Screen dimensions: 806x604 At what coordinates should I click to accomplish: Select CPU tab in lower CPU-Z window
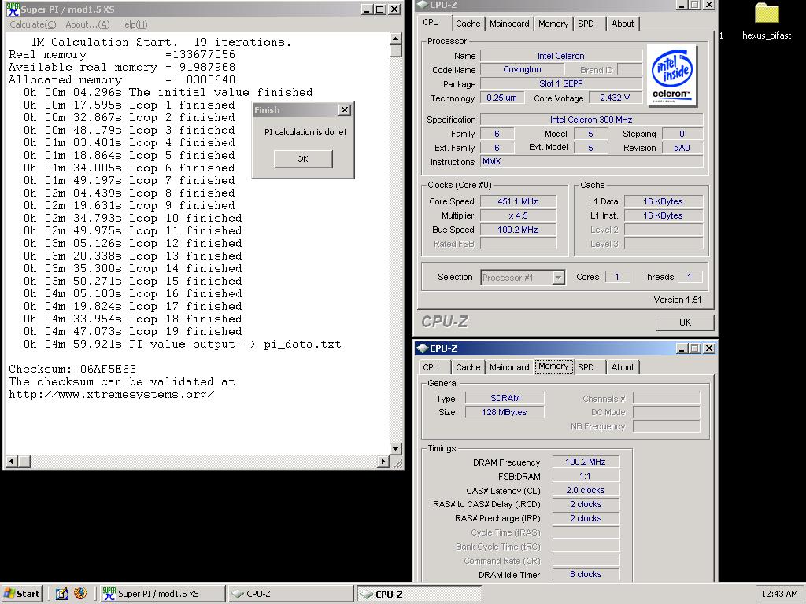(431, 367)
